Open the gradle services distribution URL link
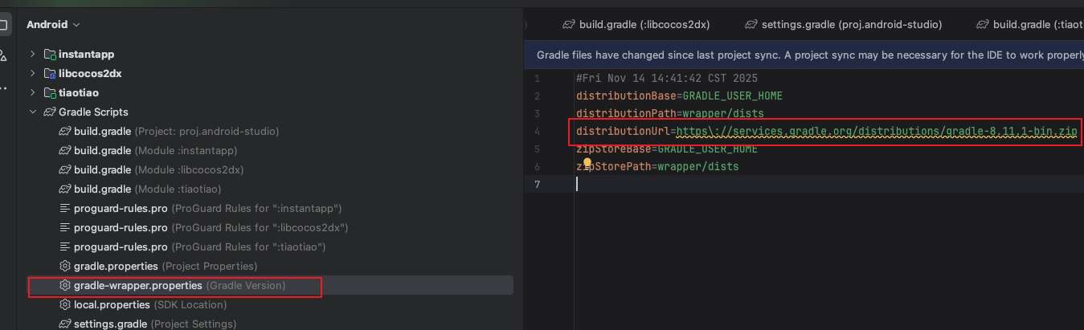1084x330 pixels. tap(876, 131)
